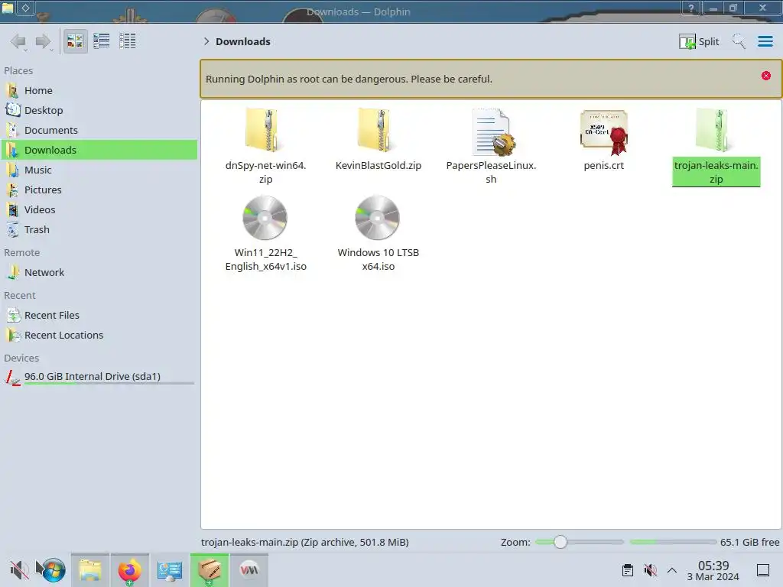Screen dimensions: 783x587
Task: Click the cardboard box taskbar icon
Action: [x=210, y=570]
